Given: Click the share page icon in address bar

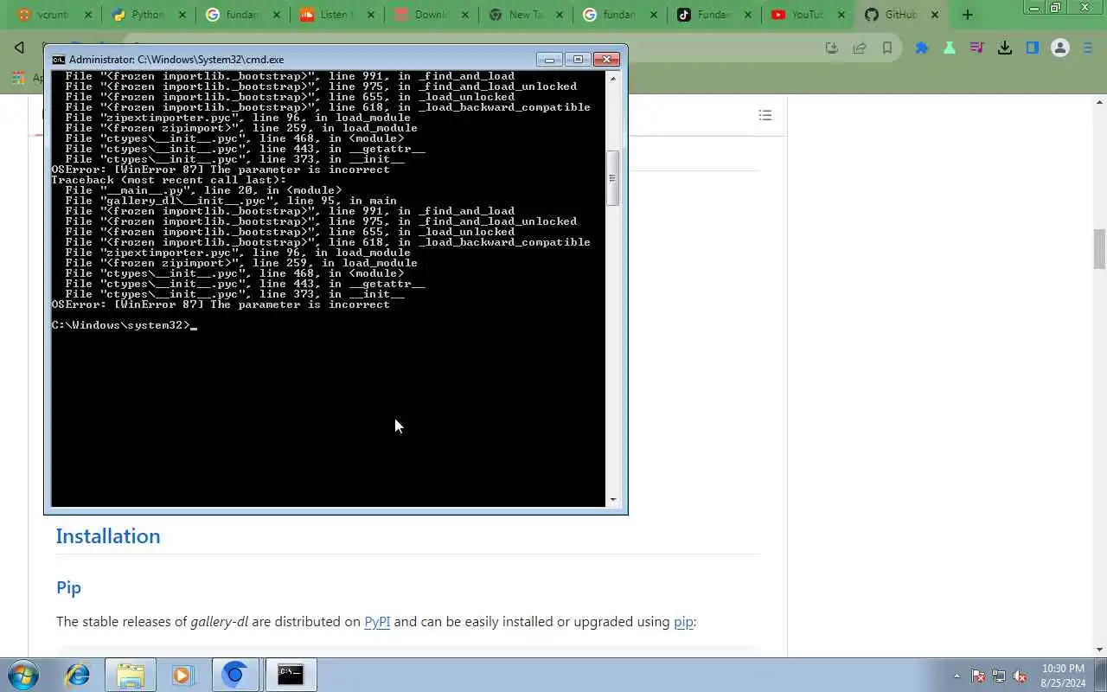Looking at the screenshot, I should click(x=860, y=48).
